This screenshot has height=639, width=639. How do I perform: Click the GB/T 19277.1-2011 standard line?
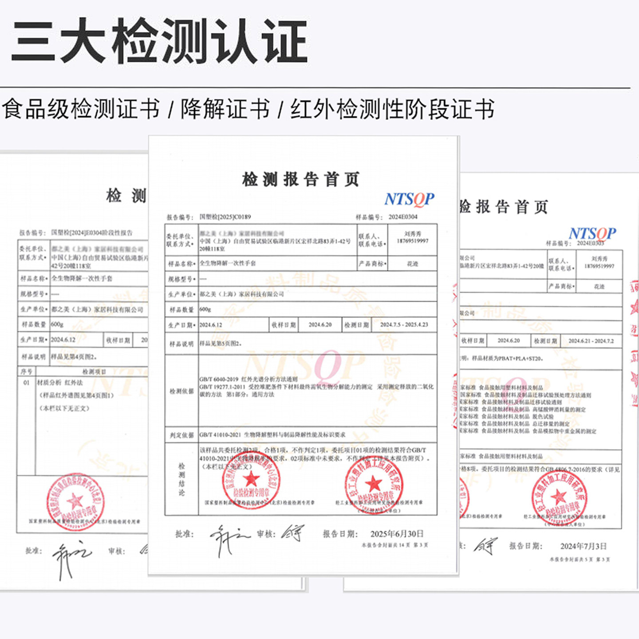pos(316,390)
